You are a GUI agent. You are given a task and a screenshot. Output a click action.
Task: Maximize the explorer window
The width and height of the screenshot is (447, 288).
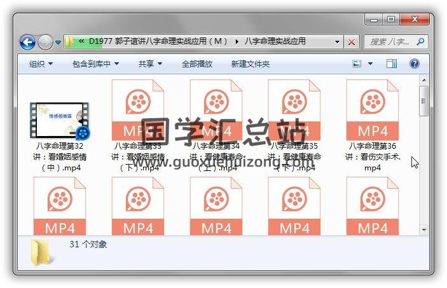point(391,20)
